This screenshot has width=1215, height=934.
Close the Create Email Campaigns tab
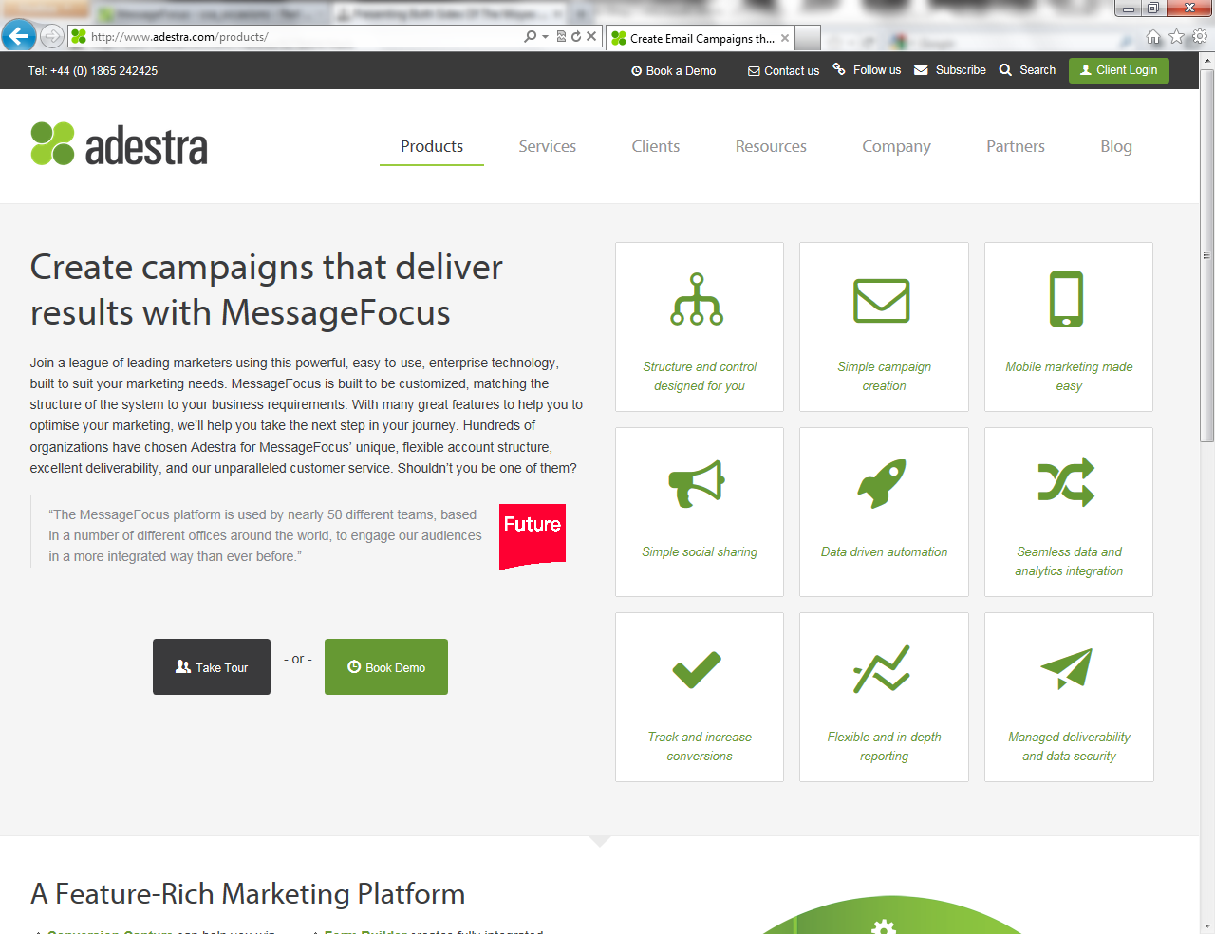coord(785,38)
